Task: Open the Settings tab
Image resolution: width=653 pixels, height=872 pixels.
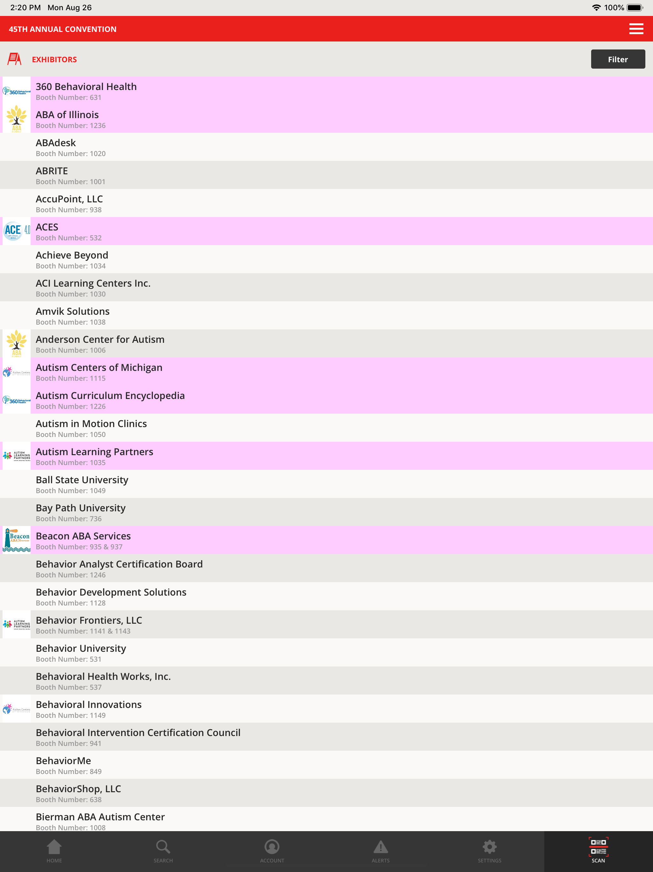Action: (x=489, y=851)
